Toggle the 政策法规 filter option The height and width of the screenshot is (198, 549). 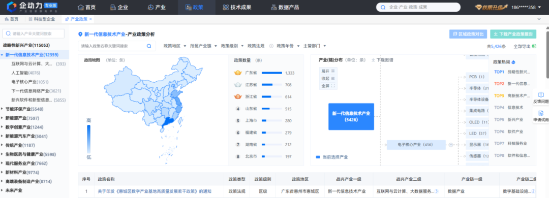tap(255, 46)
